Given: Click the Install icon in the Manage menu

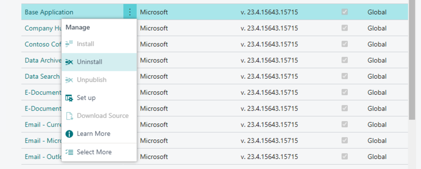Looking at the screenshot, I should [69, 43].
